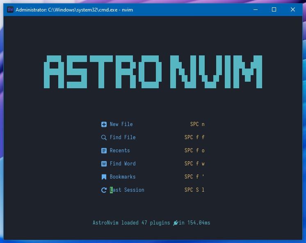The width and height of the screenshot is (306, 243).
Task: Click the New File plus icon
Action: (104, 124)
